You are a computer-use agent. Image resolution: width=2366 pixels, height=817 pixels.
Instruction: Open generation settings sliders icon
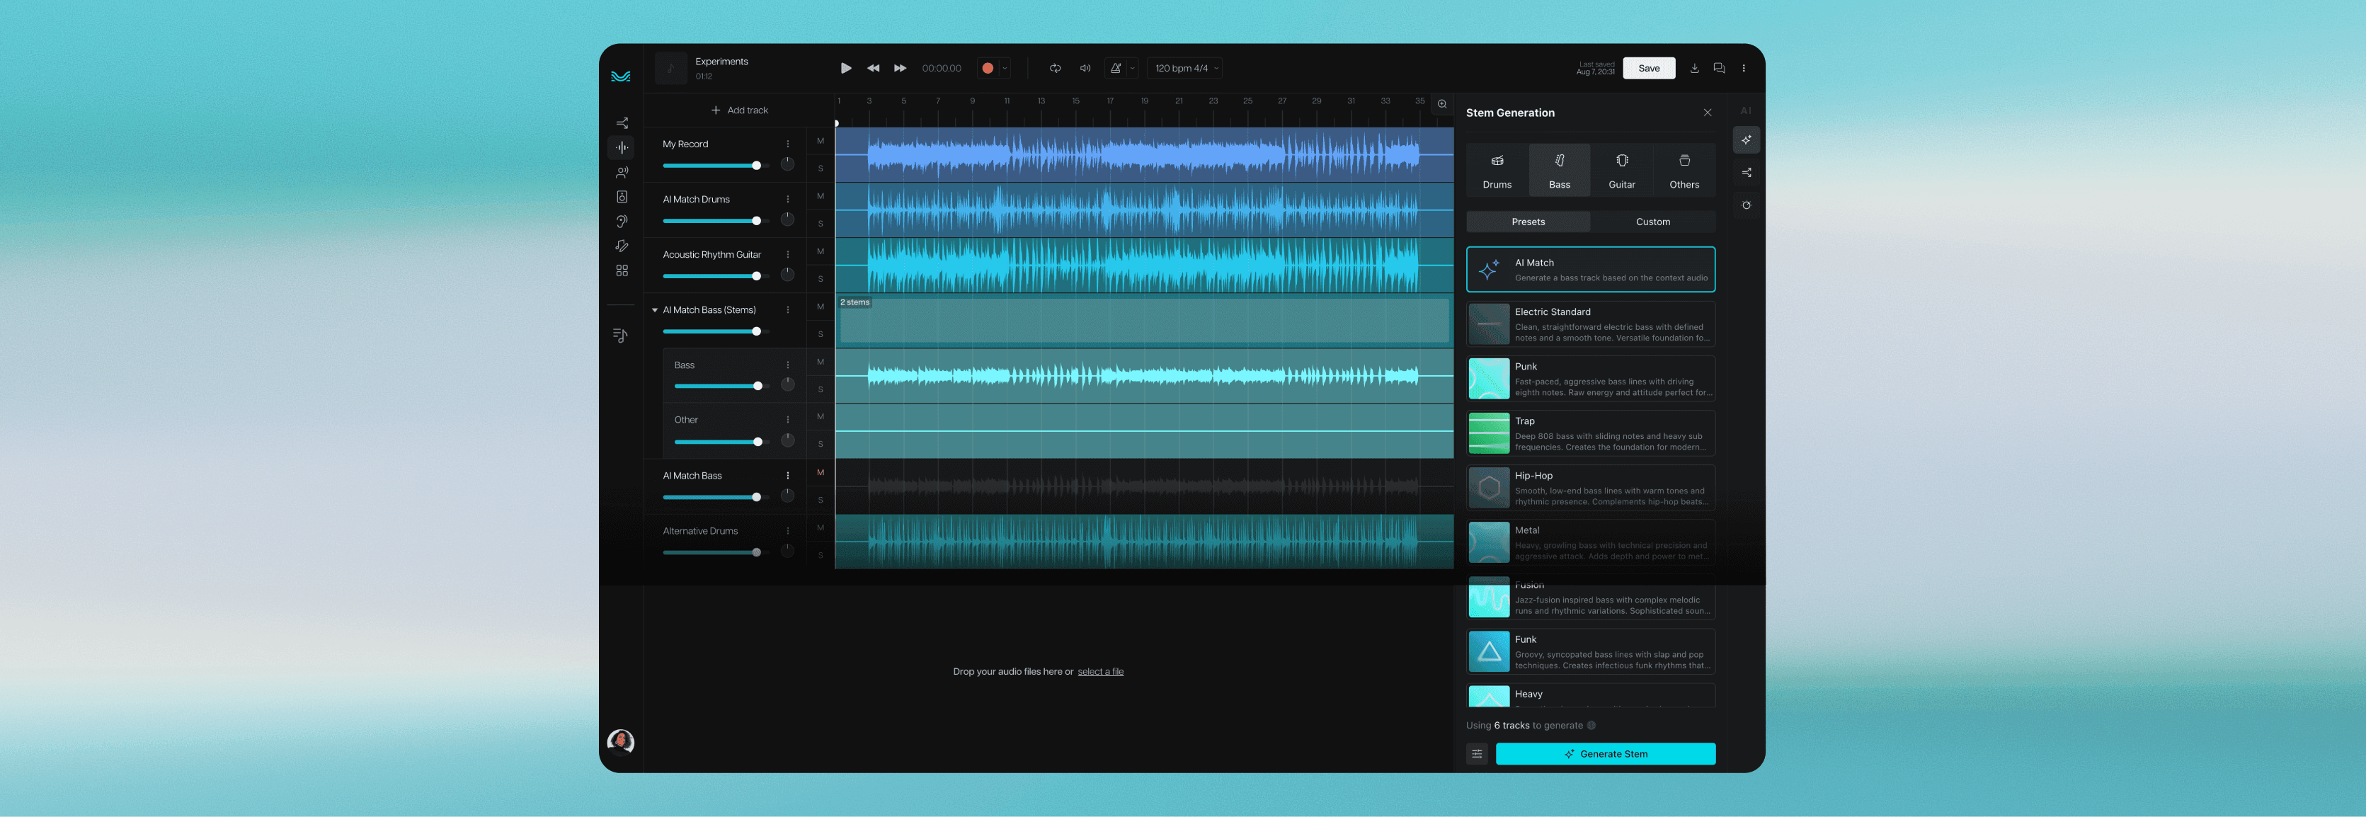1476,753
